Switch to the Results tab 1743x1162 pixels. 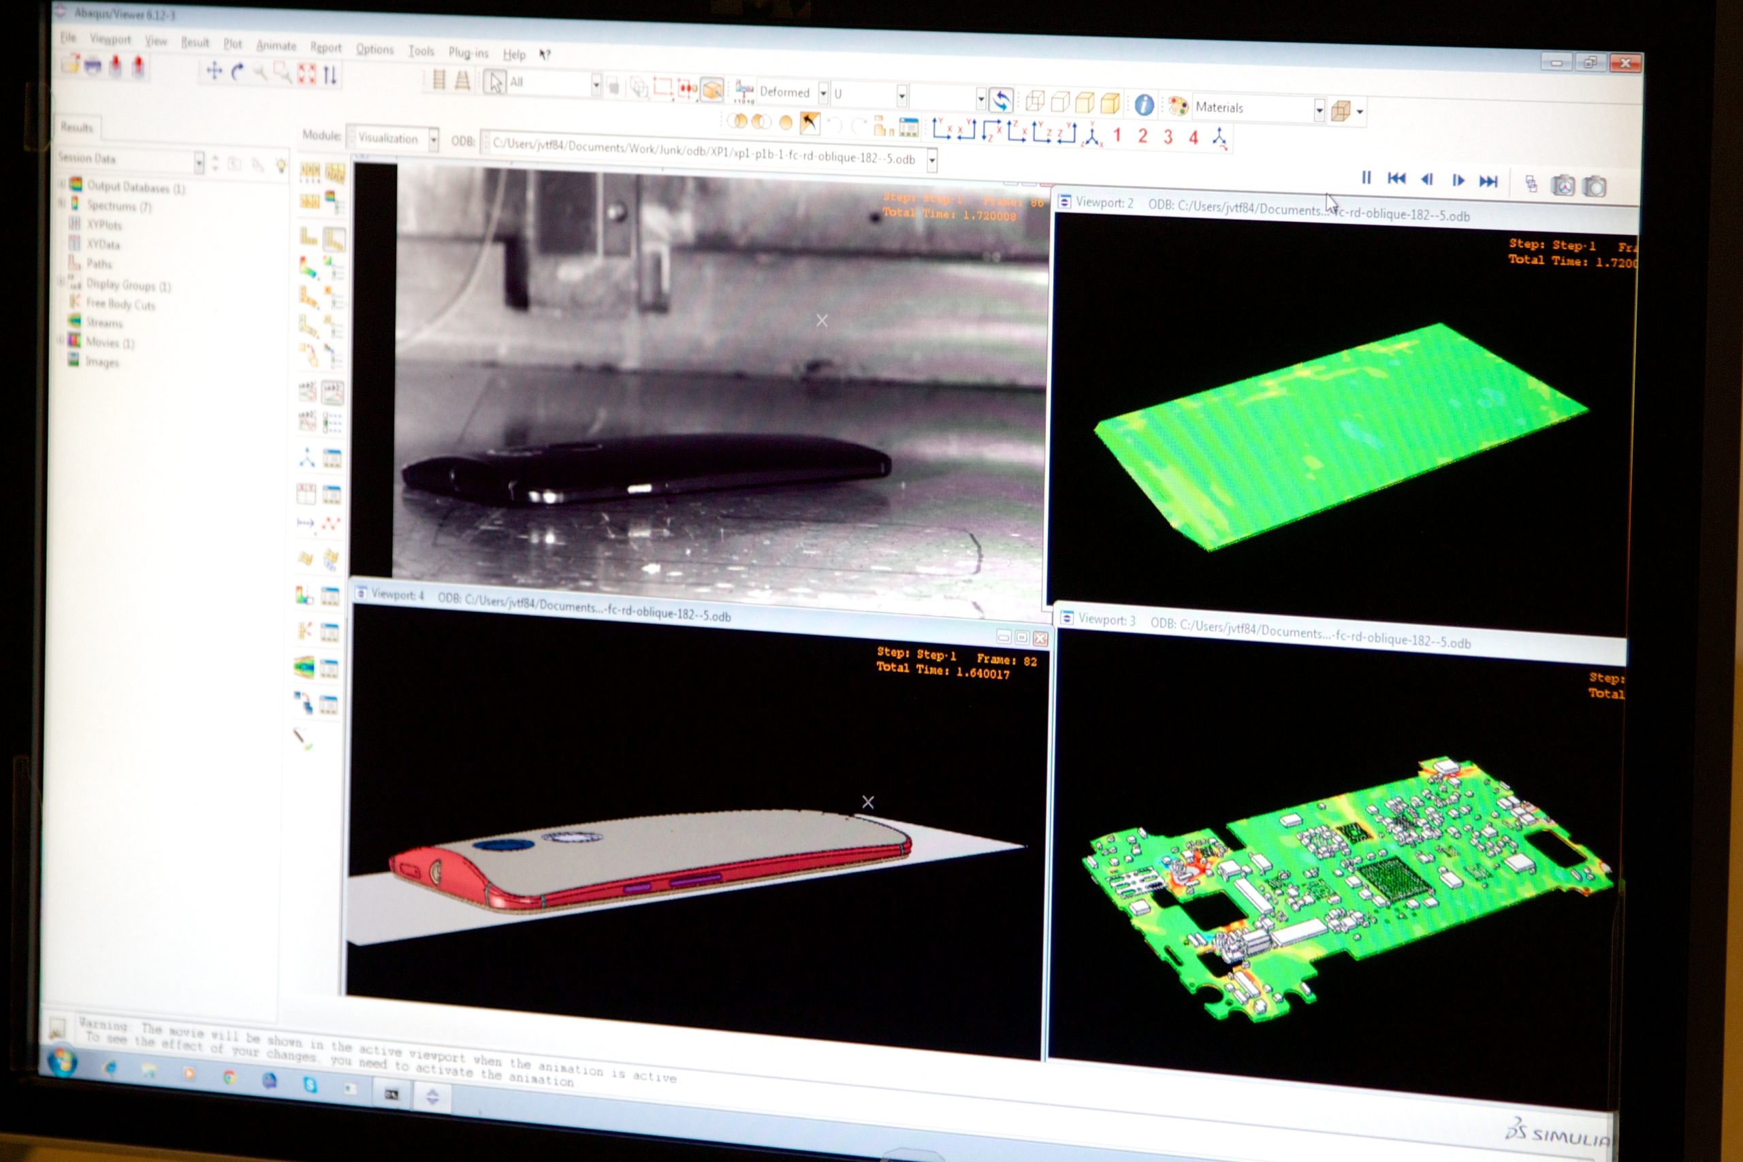[x=76, y=127]
